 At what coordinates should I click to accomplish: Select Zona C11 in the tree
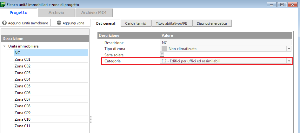pos(22,126)
